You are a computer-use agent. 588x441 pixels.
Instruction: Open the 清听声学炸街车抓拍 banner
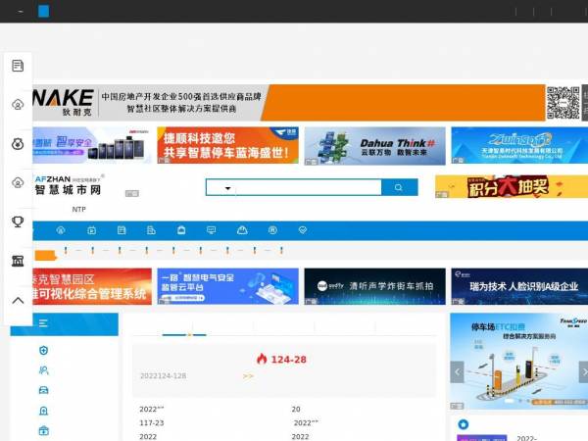[374, 286]
